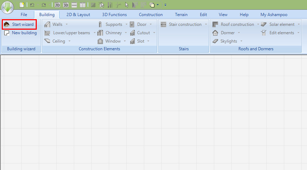Expand the Walls dropdown arrow
Viewport: 307px width, 170px height.
pyautogui.click(x=67, y=24)
